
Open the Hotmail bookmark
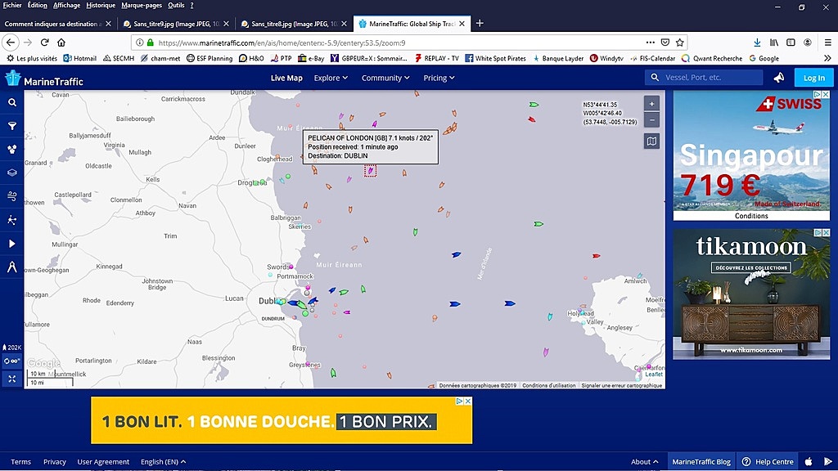pyautogui.click(x=79, y=58)
